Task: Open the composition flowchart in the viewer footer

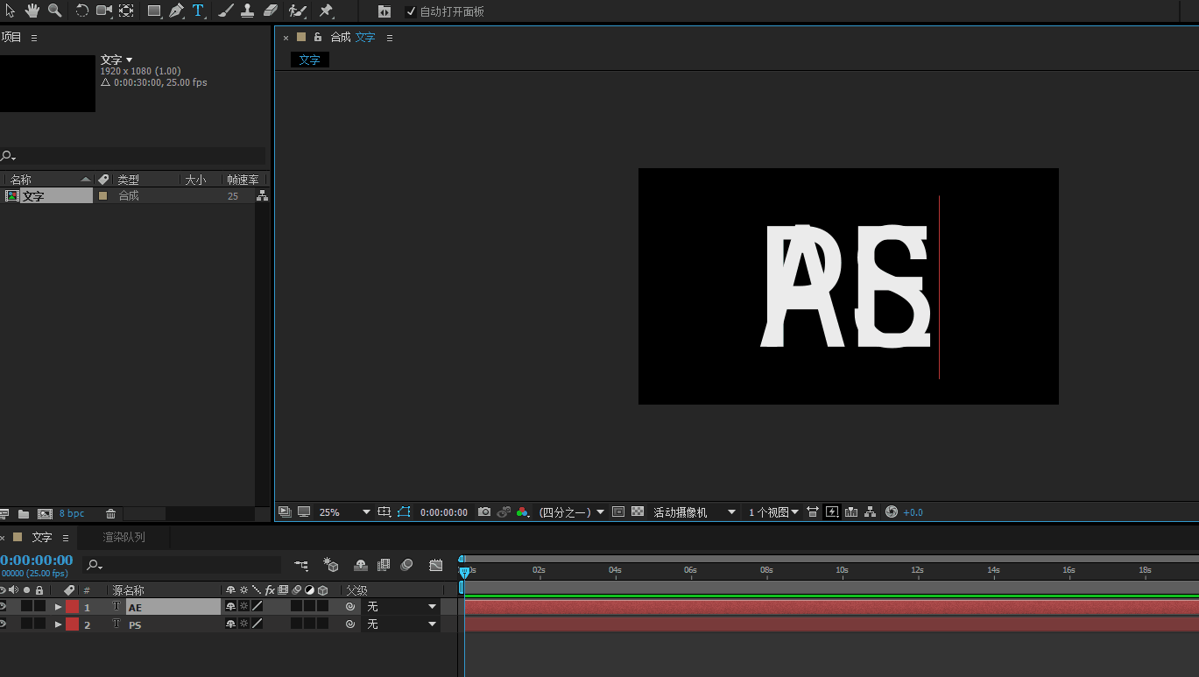Action: coord(871,511)
